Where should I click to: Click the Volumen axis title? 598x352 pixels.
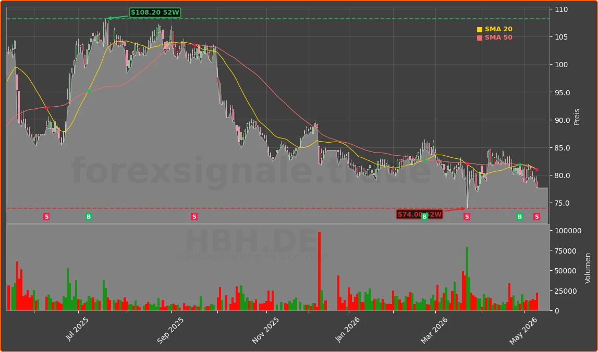[588, 268]
